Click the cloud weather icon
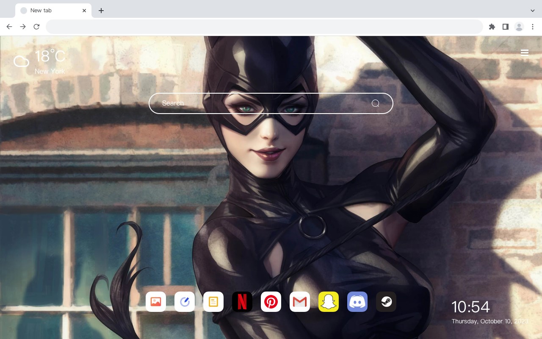The image size is (542, 339). pyautogui.click(x=21, y=62)
